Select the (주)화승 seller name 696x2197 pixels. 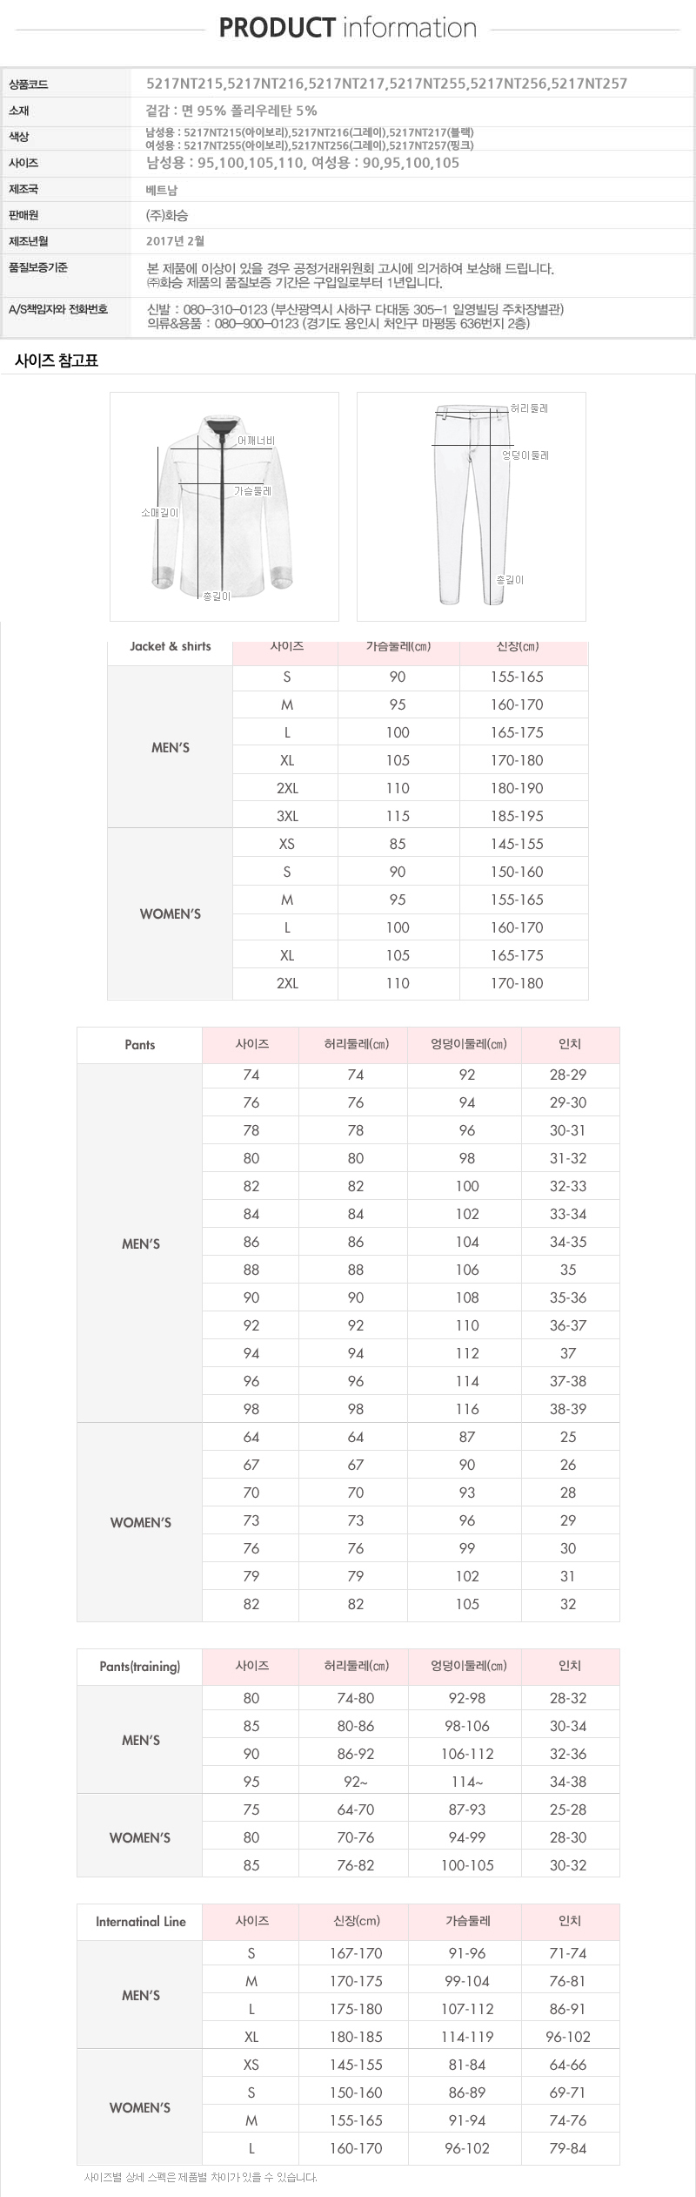167,215
